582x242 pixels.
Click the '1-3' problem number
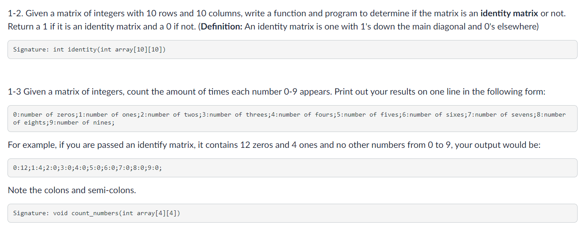click(15, 92)
